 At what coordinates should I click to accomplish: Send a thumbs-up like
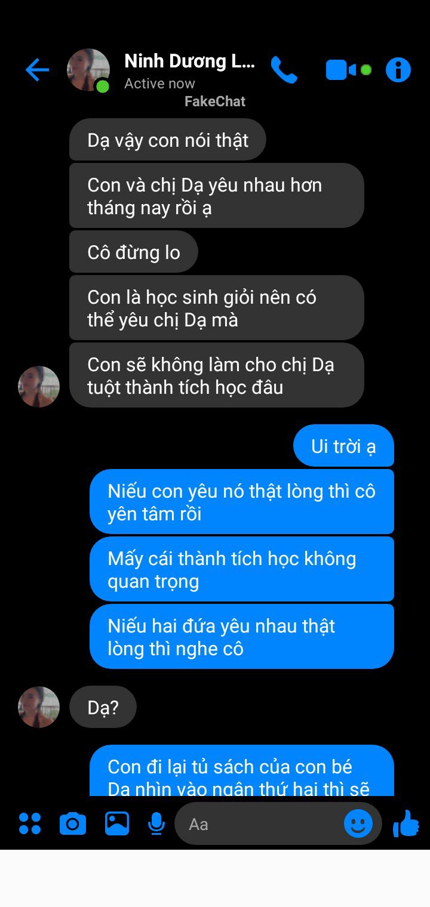406,824
